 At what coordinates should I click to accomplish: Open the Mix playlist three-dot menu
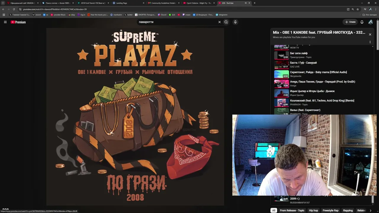370,42
